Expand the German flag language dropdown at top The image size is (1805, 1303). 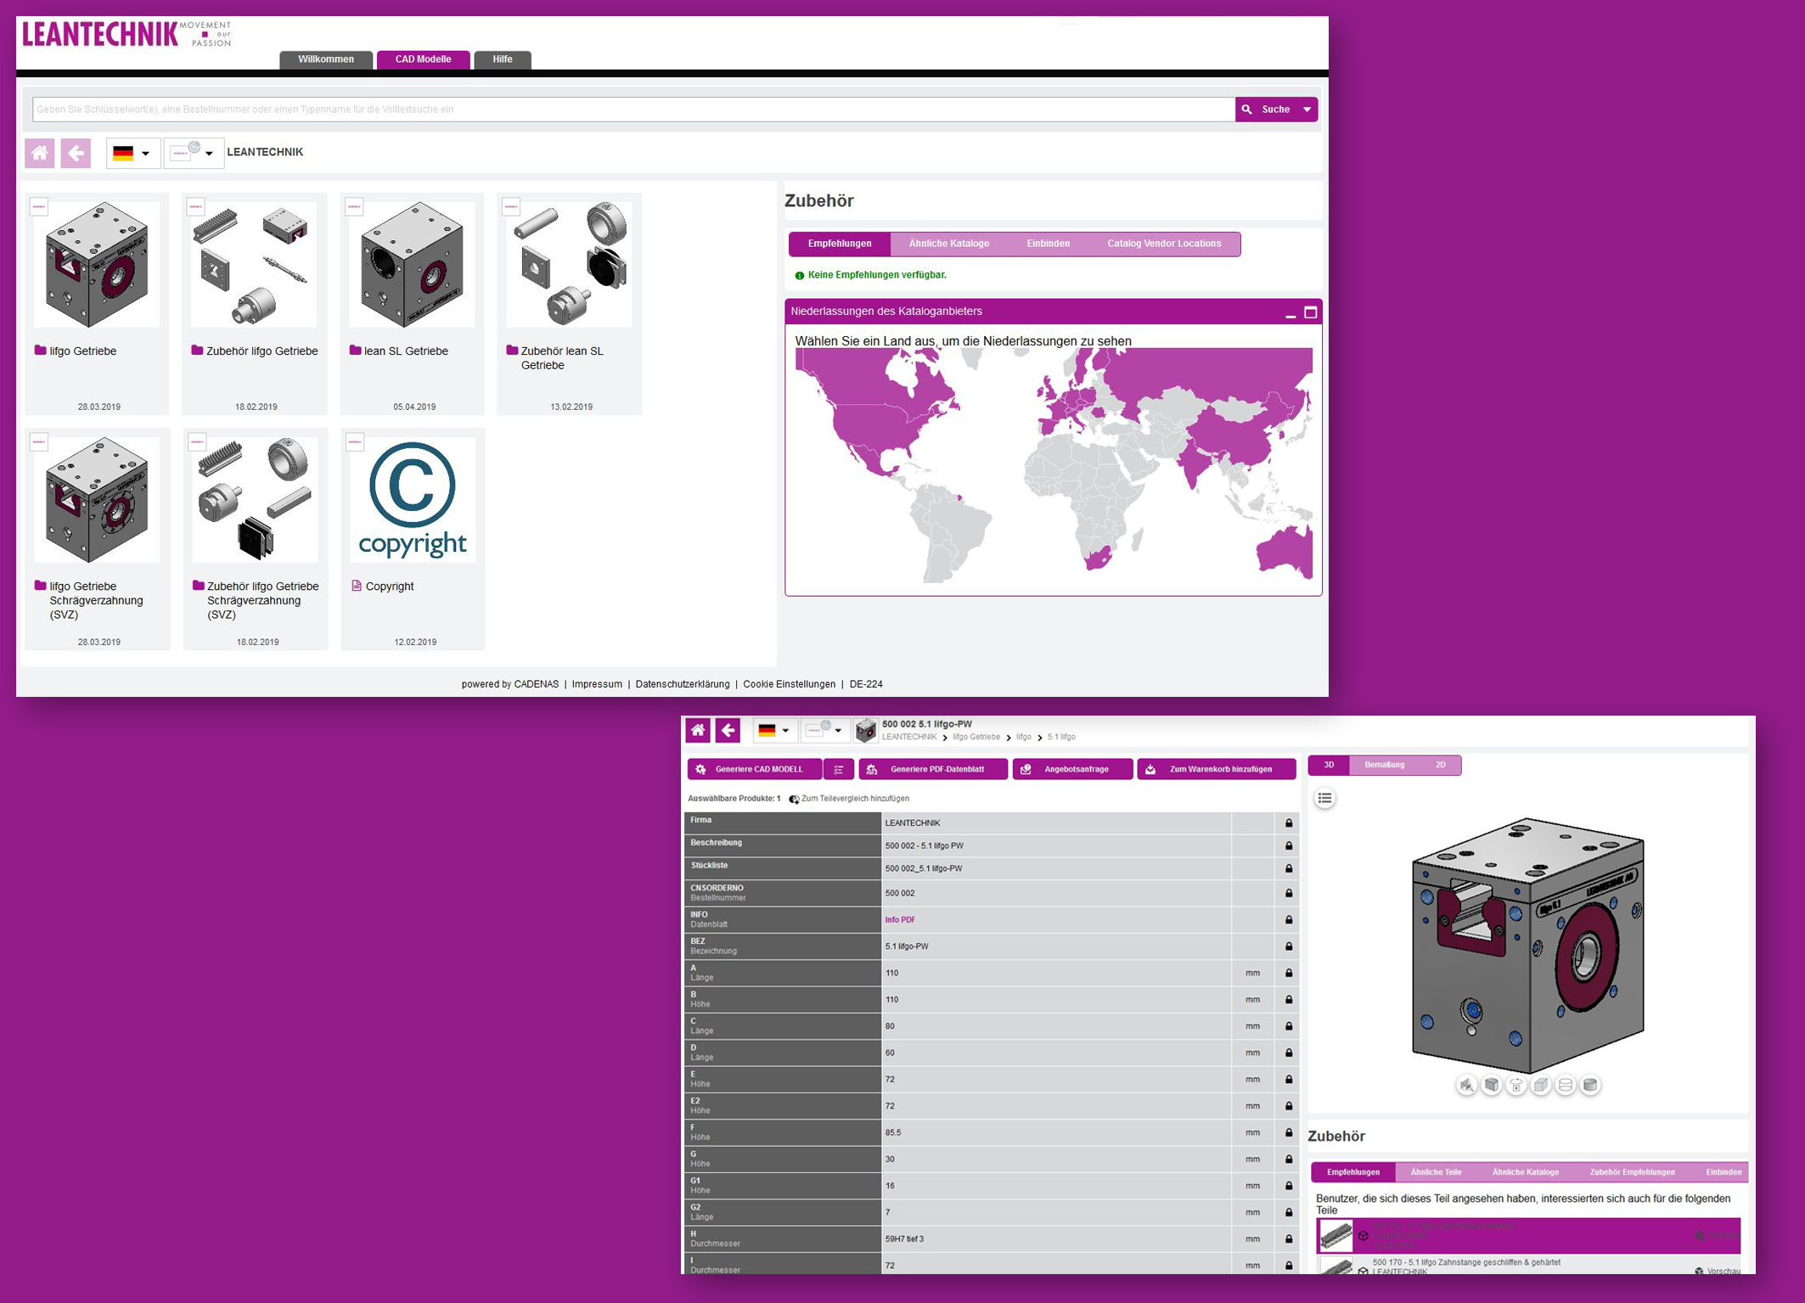132,153
